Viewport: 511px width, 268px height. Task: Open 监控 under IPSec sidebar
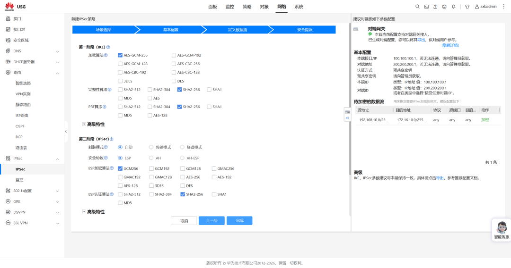click(x=19, y=180)
